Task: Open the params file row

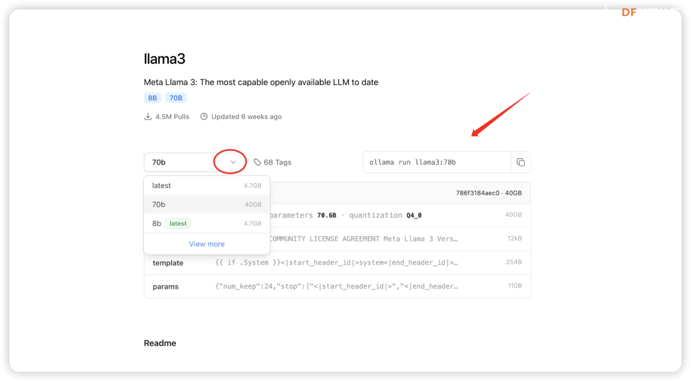Action: (x=337, y=287)
